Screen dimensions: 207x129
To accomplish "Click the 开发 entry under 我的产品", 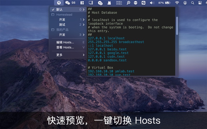I will pyautogui.click(x=62, y=35).
